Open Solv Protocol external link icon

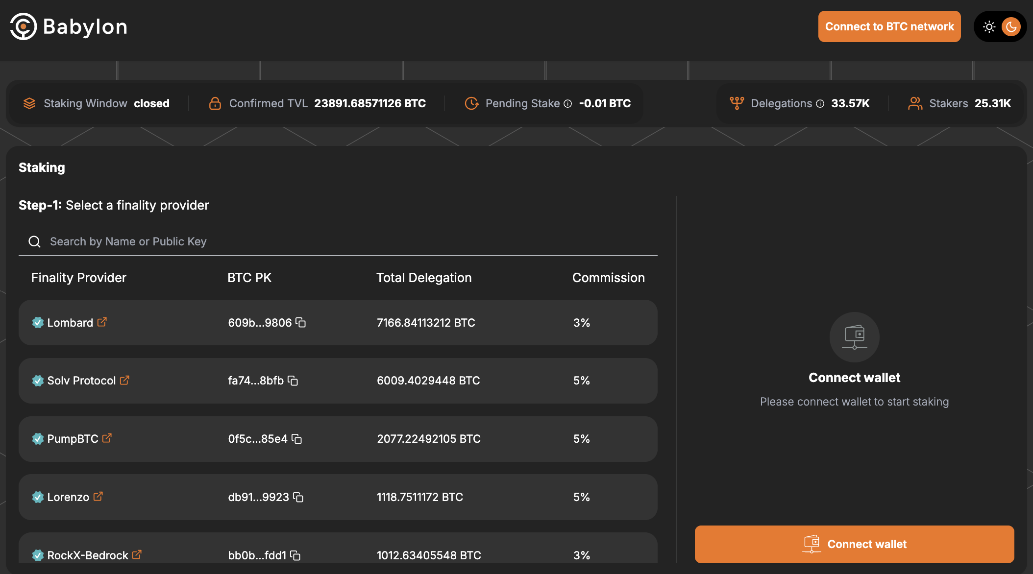coord(124,380)
